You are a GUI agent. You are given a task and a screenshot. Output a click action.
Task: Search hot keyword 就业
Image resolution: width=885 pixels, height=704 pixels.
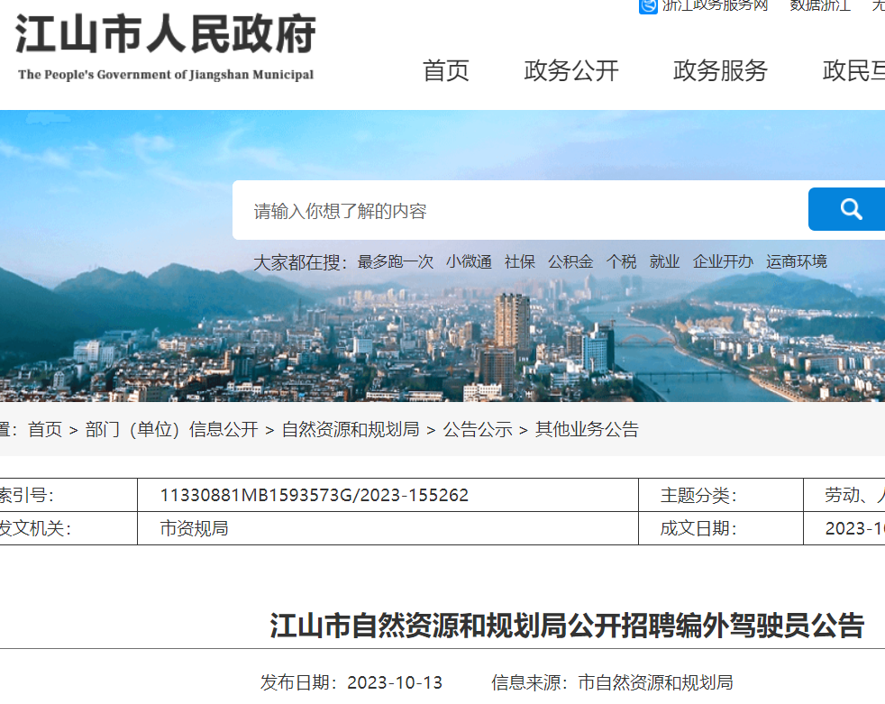click(664, 262)
